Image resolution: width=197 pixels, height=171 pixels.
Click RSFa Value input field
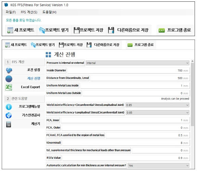tap(126, 158)
